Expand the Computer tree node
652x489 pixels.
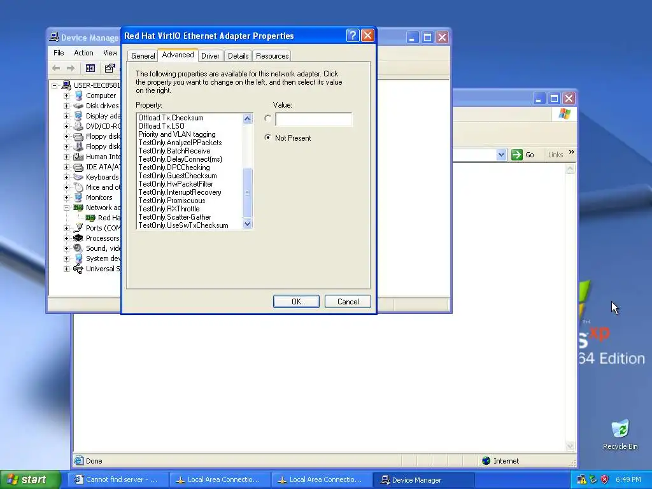(x=66, y=96)
